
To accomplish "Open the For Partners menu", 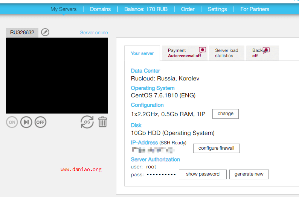I will tap(255, 9).
